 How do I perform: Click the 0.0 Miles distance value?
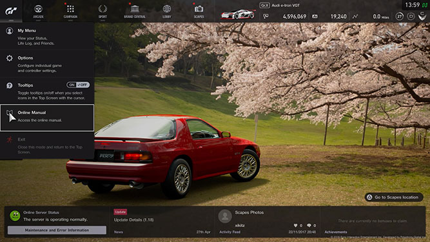click(380, 17)
